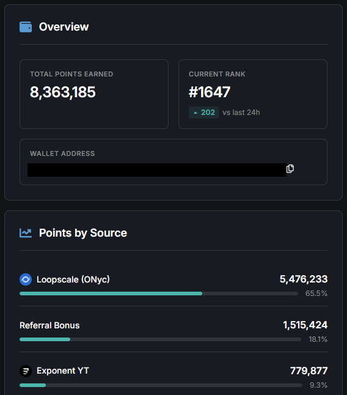347x395 pixels.
Task: Click the Points by Source chart icon
Action: [26, 233]
